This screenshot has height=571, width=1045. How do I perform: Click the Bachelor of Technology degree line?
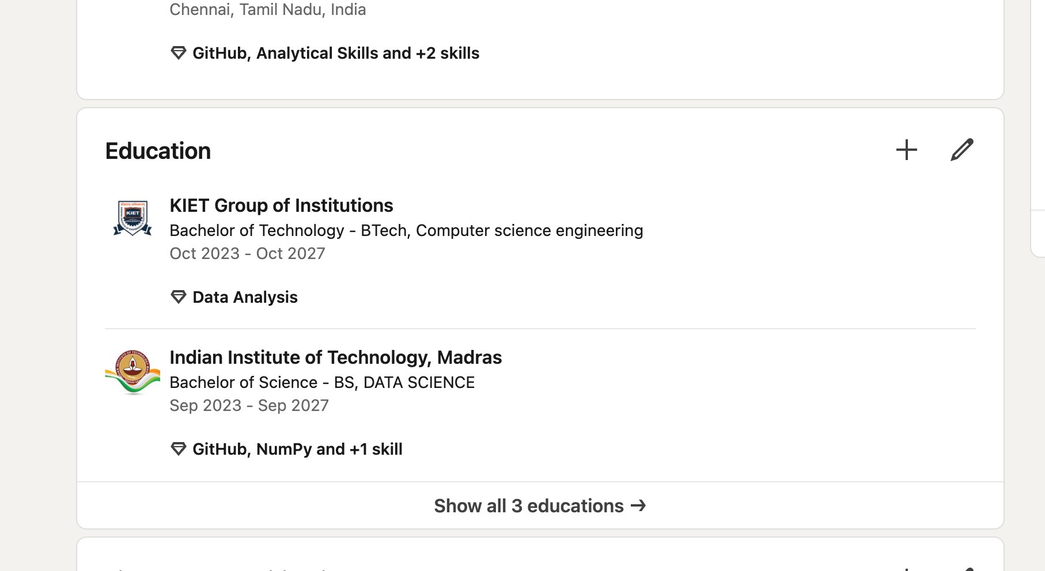(x=406, y=230)
